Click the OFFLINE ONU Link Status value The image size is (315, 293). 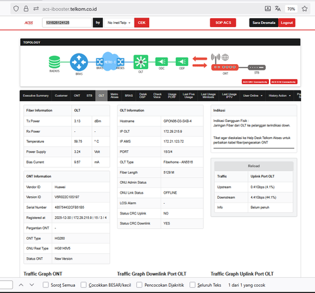click(170, 193)
